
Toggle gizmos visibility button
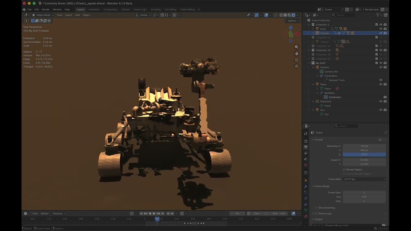click(257, 15)
